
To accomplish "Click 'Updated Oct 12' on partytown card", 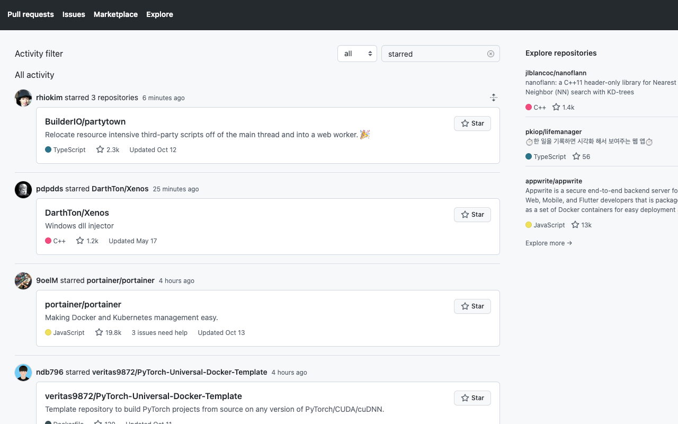I will coord(153,150).
